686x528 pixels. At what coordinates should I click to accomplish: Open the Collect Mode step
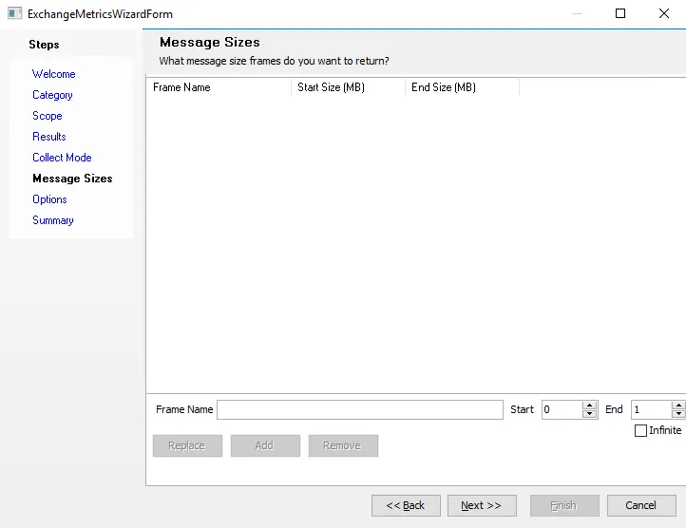[x=62, y=158]
